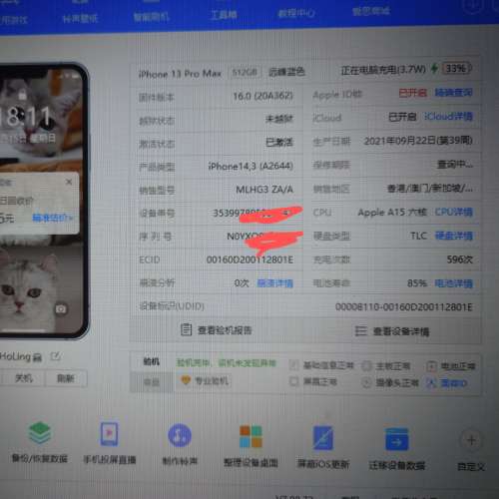Select the 容量 tab below 验机
Screen dimensions: 499x499
coord(152,382)
